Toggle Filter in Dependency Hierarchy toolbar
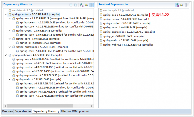 [91, 5]
